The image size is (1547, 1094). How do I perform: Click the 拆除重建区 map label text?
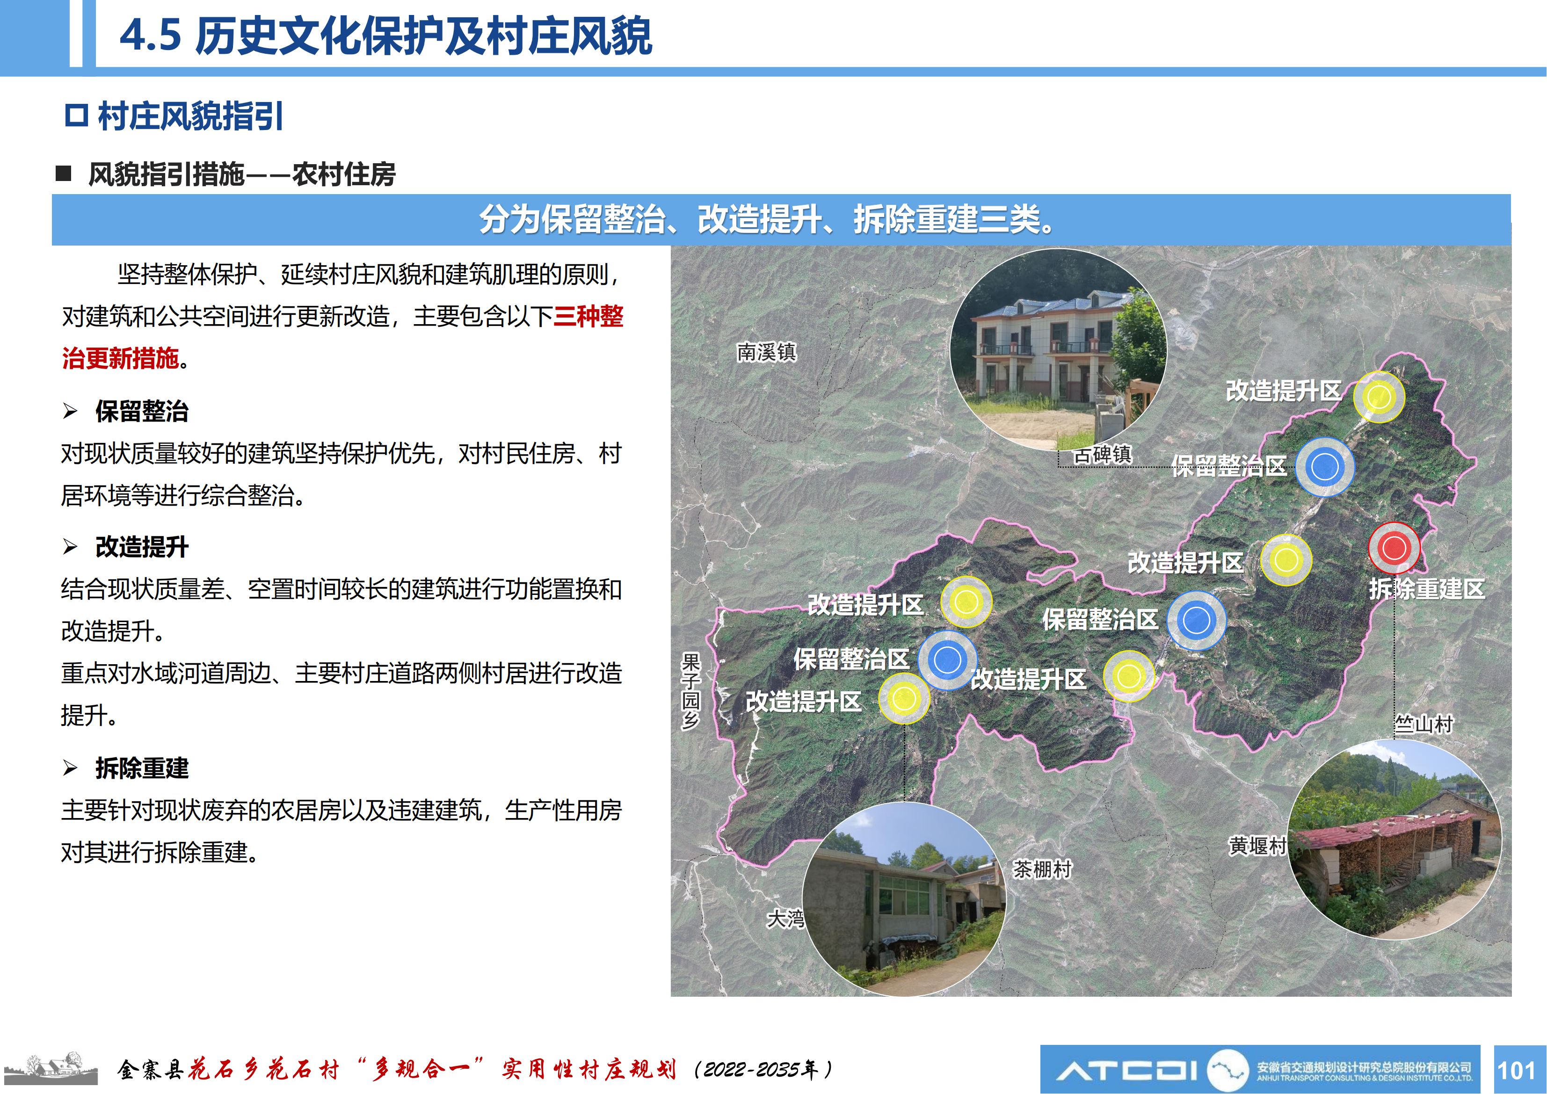pos(1427,589)
